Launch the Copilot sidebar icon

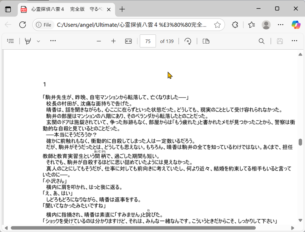tap(296, 25)
